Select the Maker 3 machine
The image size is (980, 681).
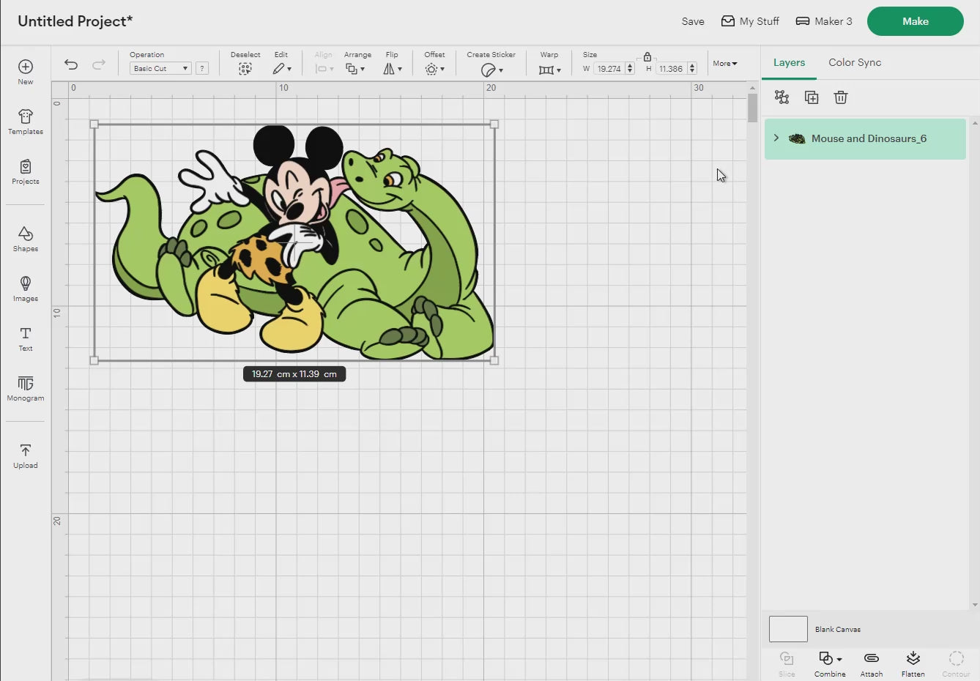click(824, 21)
